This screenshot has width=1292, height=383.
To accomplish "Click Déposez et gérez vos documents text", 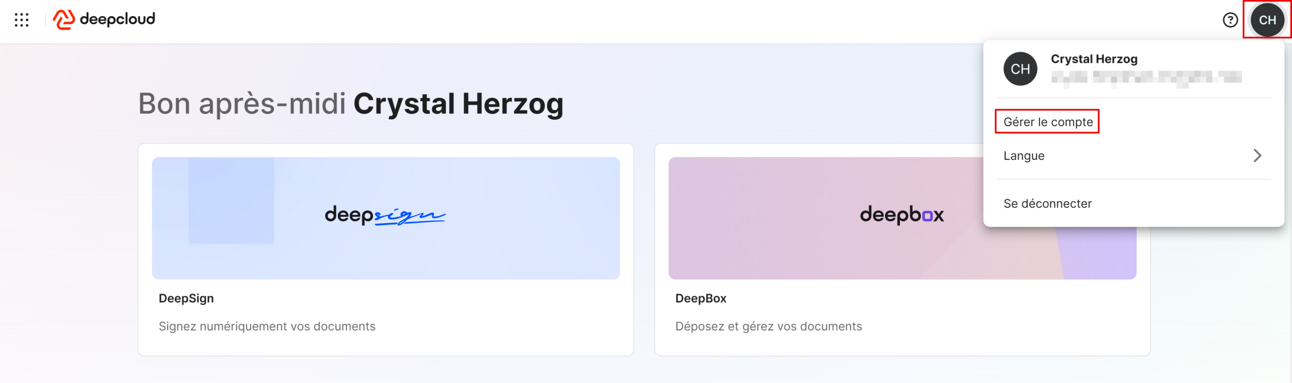I will [768, 327].
